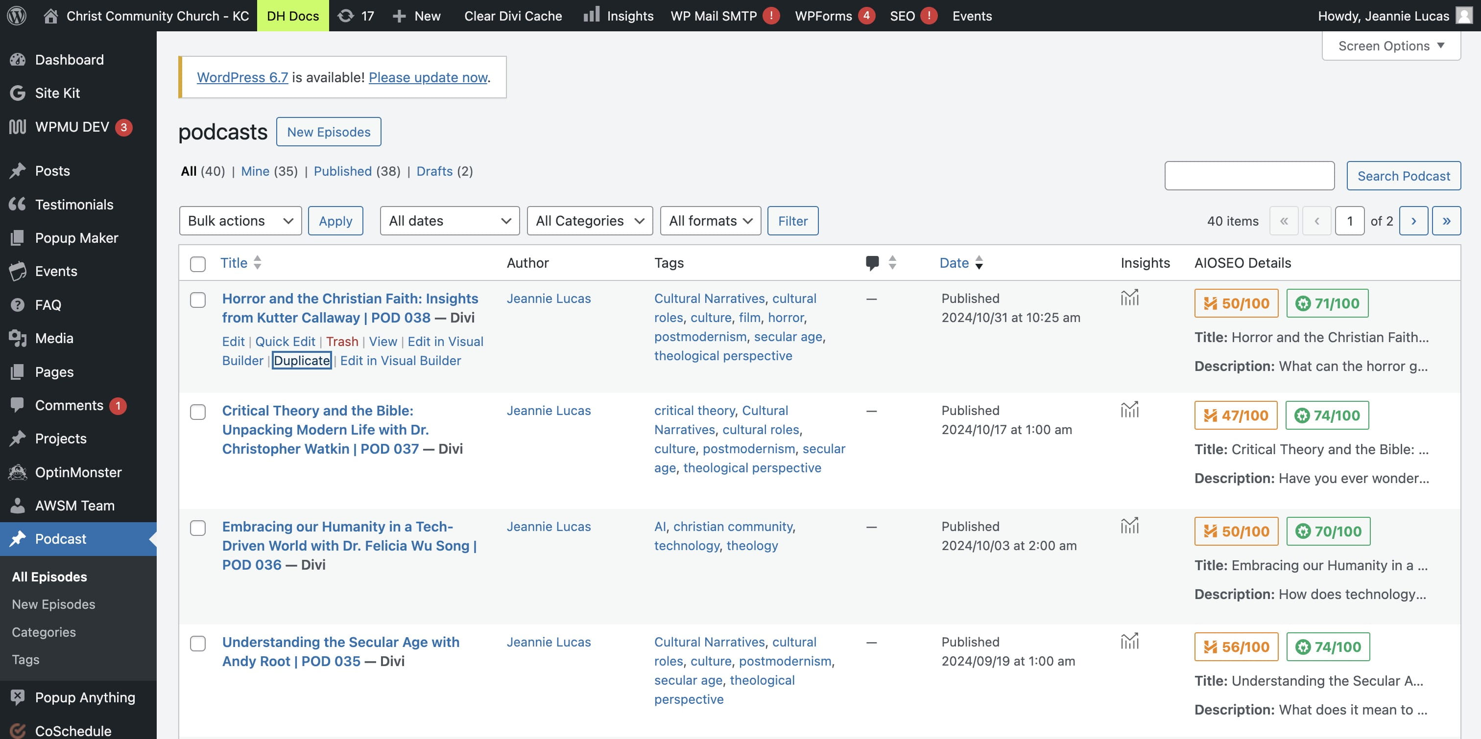Click the Media library icon
Image resolution: width=1481 pixels, height=739 pixels.
click(x=18, y=338)
